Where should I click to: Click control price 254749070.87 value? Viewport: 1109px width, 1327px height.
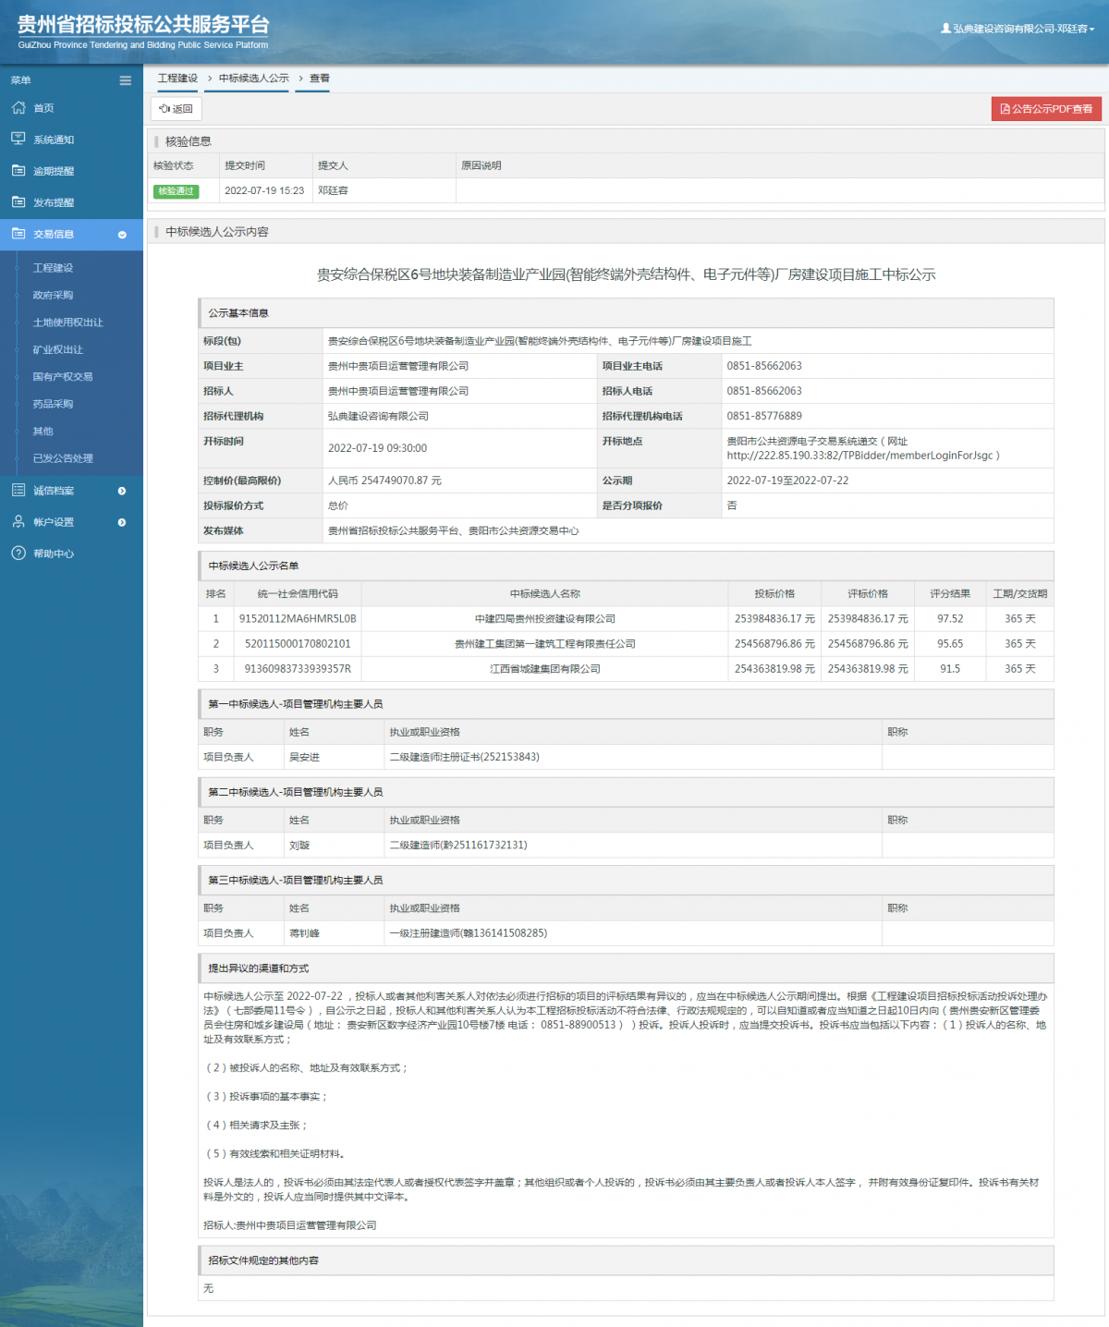384,481
